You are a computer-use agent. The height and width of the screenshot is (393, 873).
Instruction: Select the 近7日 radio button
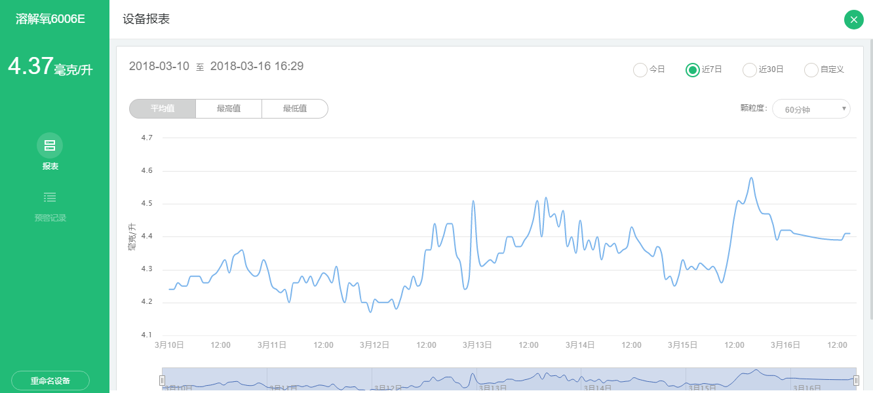tap(693, 69)
